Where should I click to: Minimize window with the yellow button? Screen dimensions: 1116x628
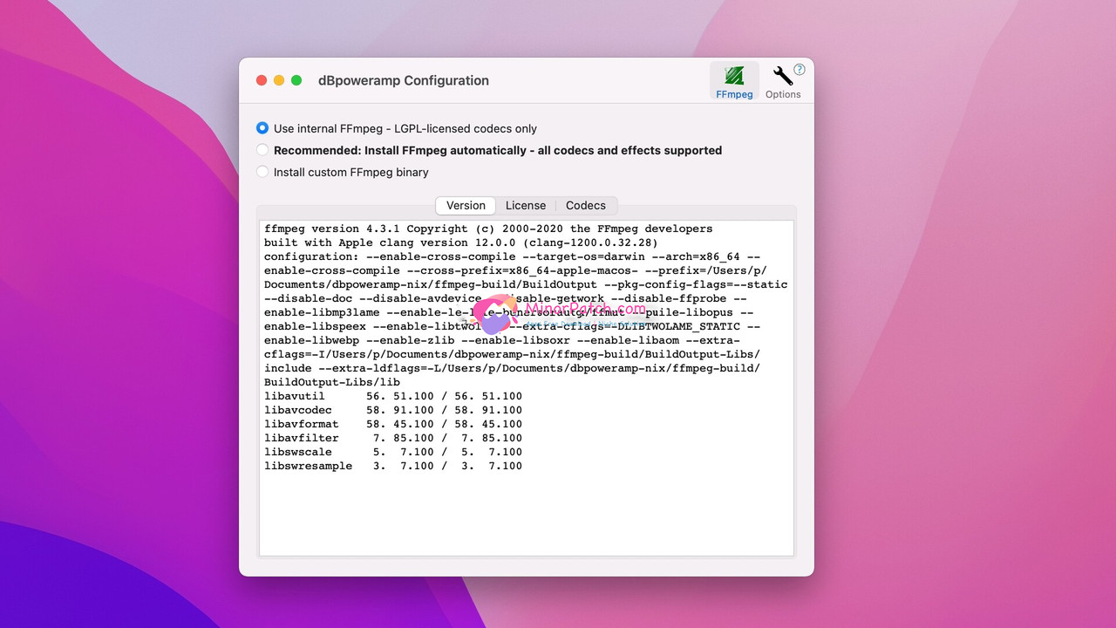point(279,80)
